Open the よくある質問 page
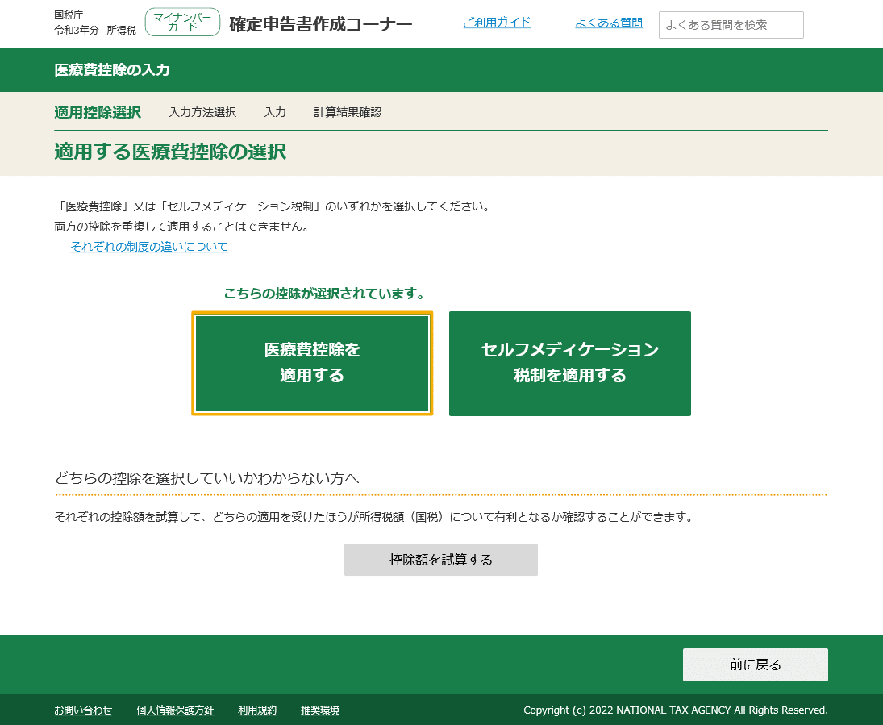883x725 pixels. [x=610, y=23]
